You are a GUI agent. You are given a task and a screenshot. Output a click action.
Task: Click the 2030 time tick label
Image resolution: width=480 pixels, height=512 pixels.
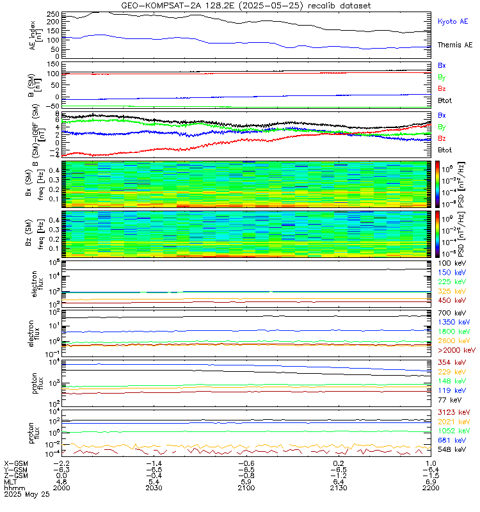coord(154,488)
